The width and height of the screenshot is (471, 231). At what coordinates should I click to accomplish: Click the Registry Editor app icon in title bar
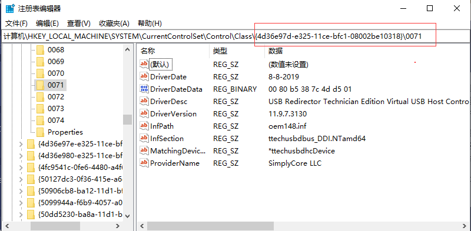tap(9, 8)
